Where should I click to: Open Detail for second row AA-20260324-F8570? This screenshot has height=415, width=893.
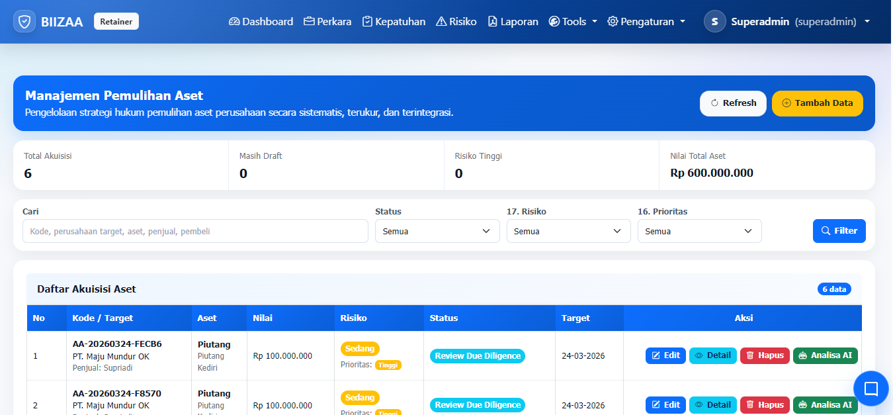712,404
